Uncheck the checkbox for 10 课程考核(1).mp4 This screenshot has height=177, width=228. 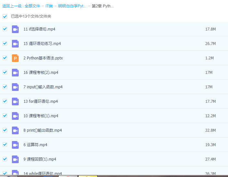pyautogui.click(x=5, y=116)
